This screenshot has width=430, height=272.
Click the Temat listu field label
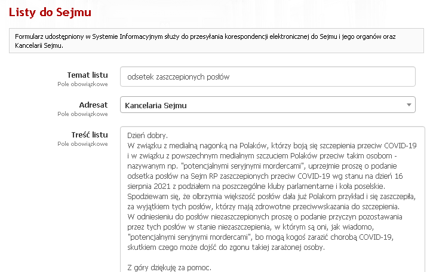tap(87, 75)
